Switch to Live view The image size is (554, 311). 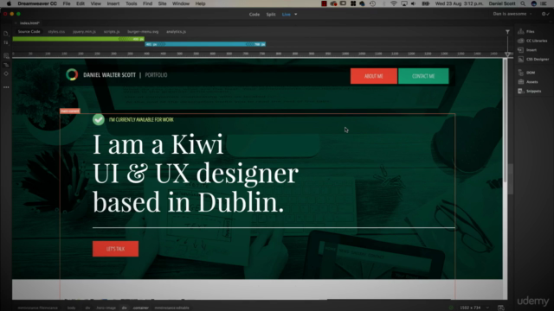[287, 15]
